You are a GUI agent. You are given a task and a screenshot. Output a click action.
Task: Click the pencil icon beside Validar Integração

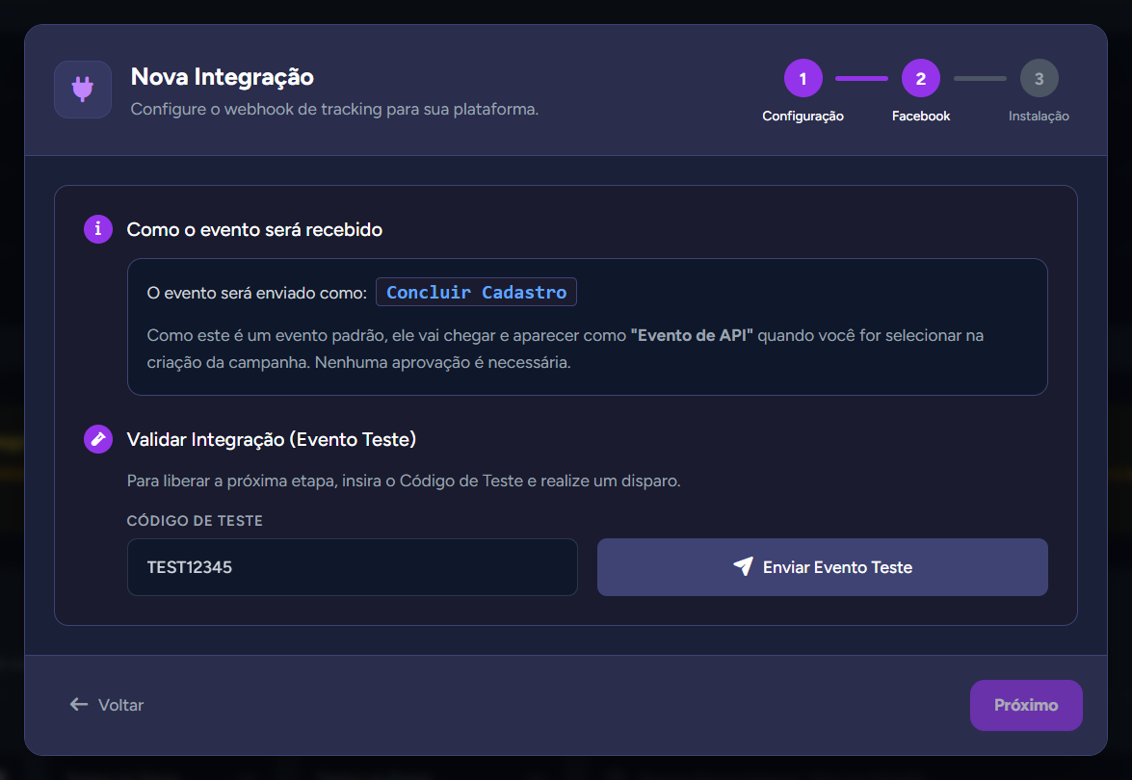click(98, 439)
